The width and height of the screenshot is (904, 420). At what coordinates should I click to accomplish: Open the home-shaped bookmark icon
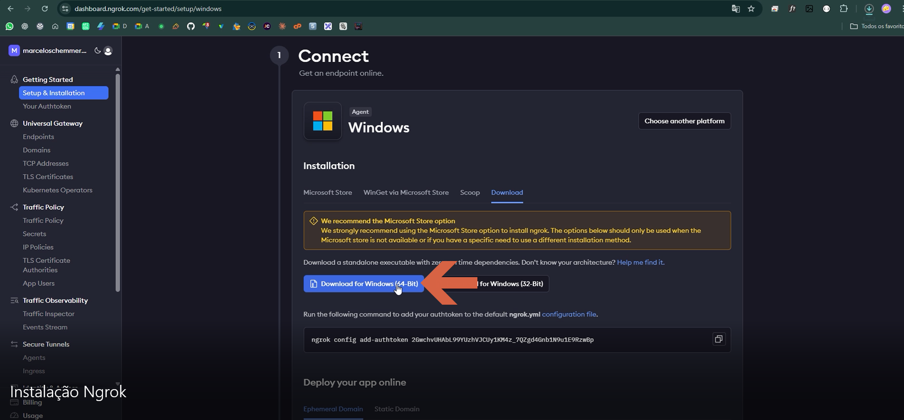tap(55, 27)
